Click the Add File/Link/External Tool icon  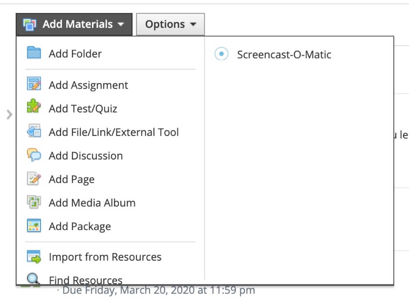[x=34, y=131]
